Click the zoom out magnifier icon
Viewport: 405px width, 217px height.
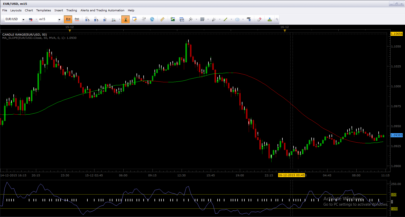click(96, 19)
